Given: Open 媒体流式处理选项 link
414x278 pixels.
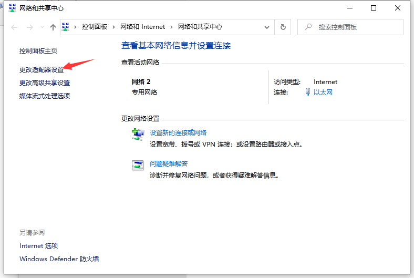Looking at the screenshot, I should pos(45,96).
